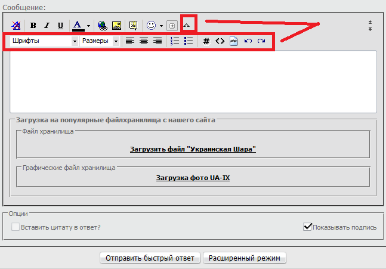Click the Опции group label
Image resolution: width=386 pixels, height=269 pixels.
click(x=18, y=214)
